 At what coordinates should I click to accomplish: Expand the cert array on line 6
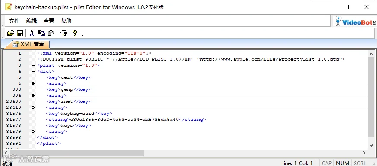click(x=33, y=83)
